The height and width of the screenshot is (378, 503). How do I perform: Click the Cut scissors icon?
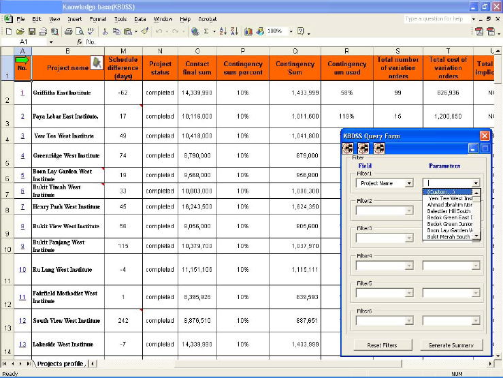point(105,31)
